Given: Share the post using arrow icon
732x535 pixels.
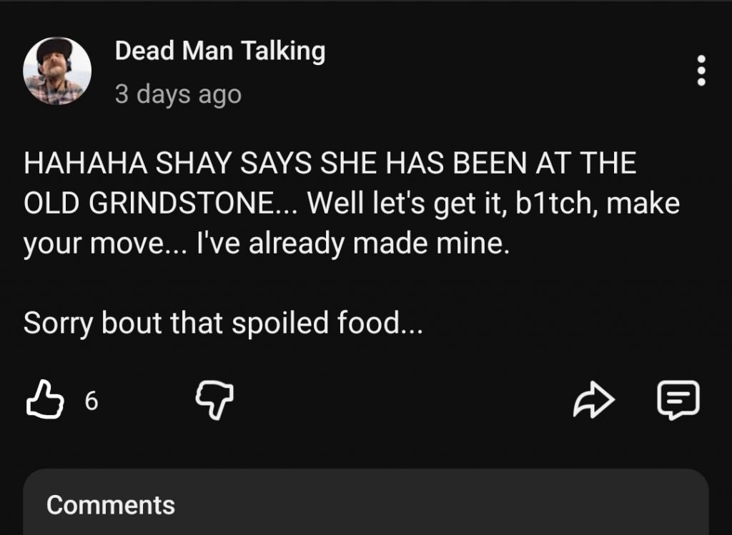Looking at the screenshot, I should click(594, 401).
